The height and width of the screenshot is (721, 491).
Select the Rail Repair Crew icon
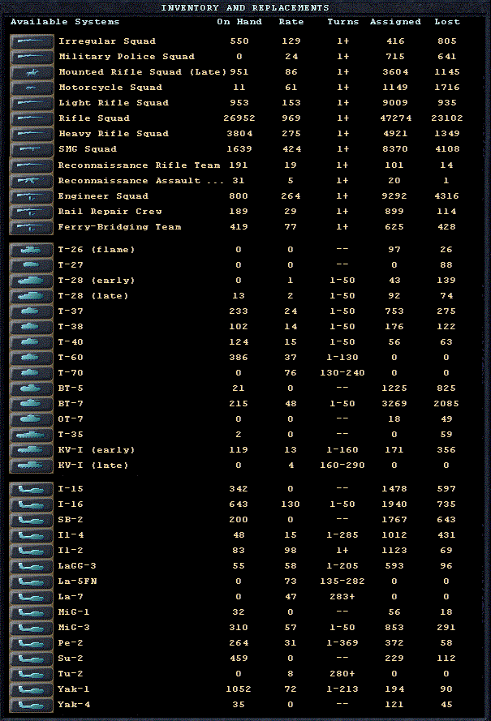32,212
